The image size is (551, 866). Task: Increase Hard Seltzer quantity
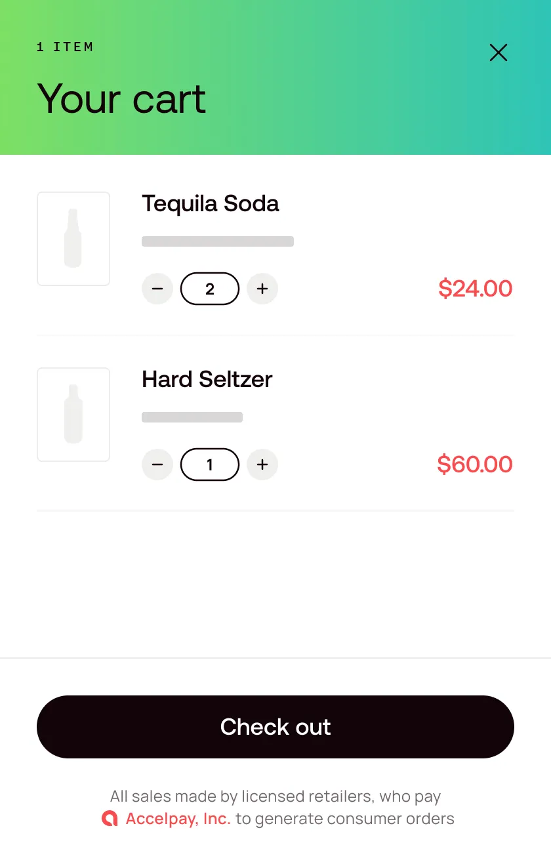click(x=262, y=464)
